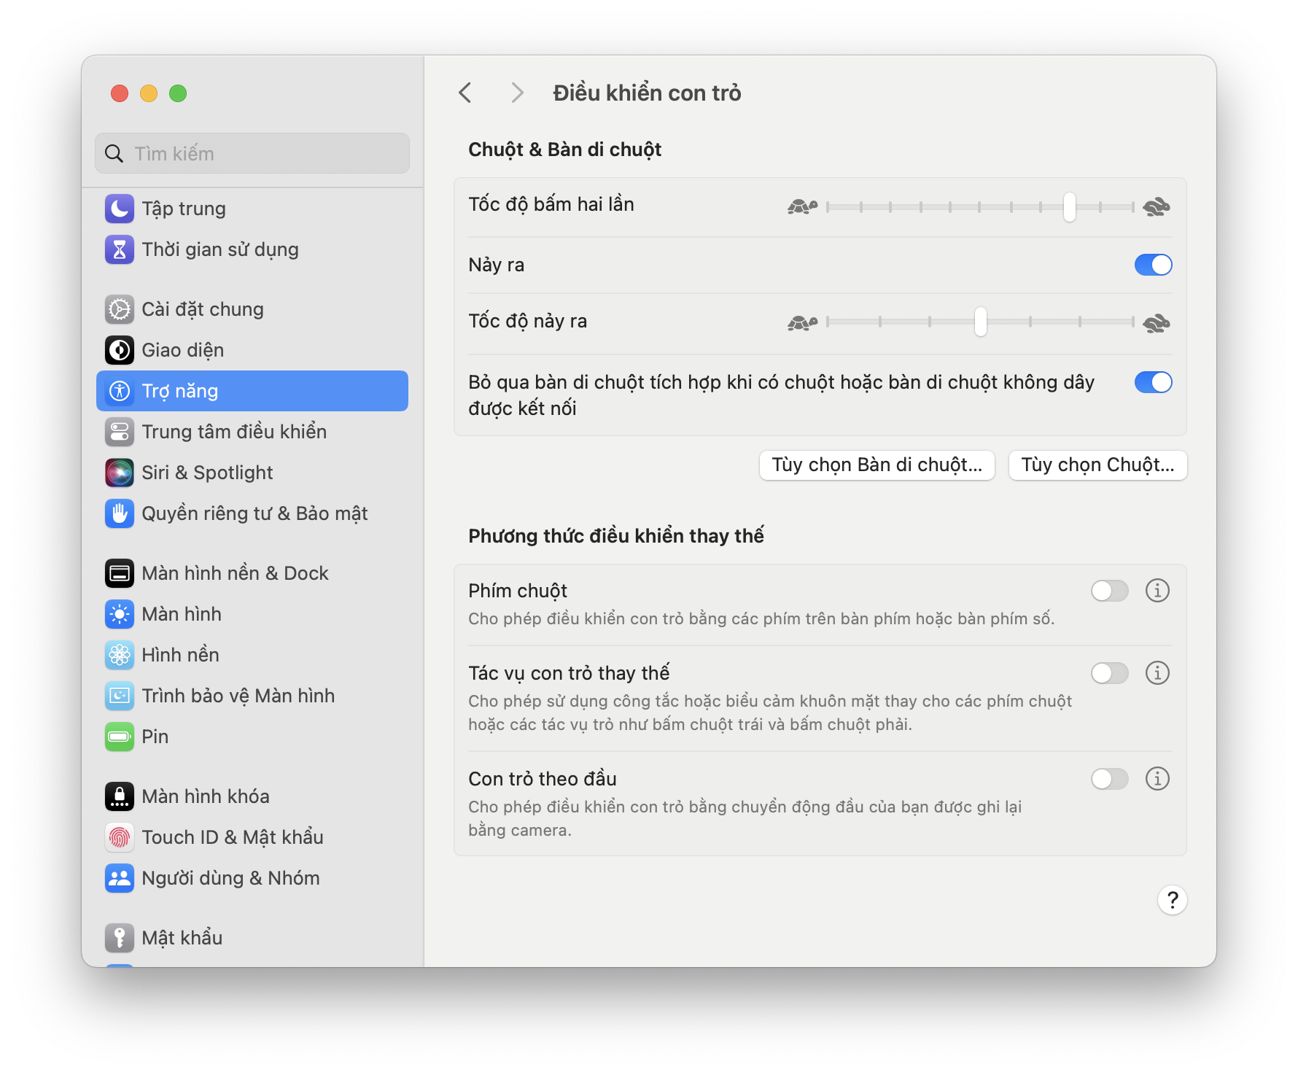Viewport: 1298px width, 1075px height.
Task: Adjust the Tốc độ nảy ra slider
Action: tap(980, 322)
